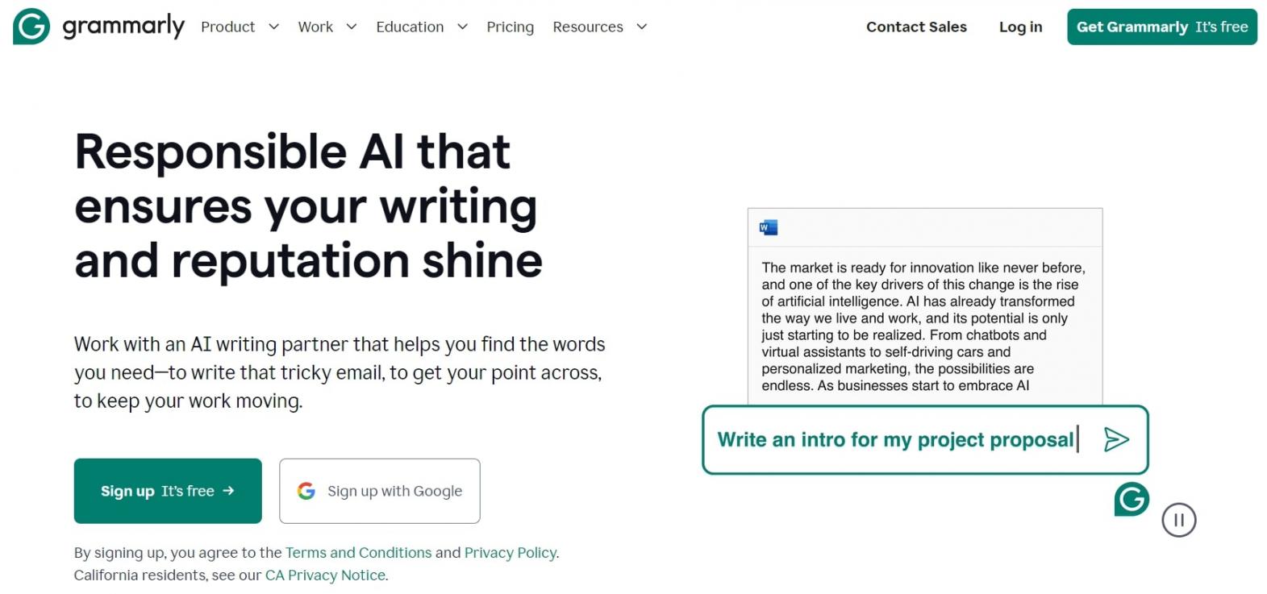Click the send arrow icon in prompt box
This screenshot has height=594, width=1267.
(x=1116, y=439)
